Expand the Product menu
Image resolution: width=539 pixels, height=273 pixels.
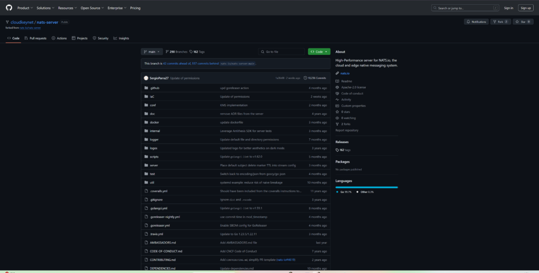pos(25,8)
